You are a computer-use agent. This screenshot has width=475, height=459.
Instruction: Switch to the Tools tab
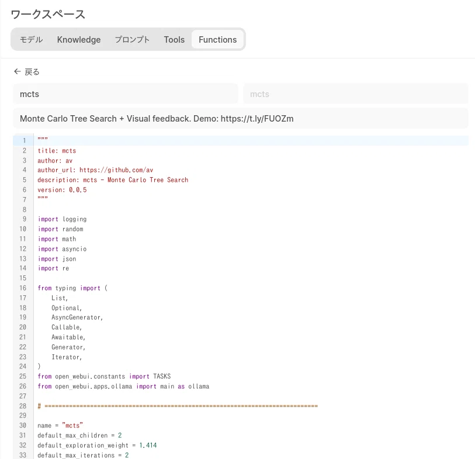(x=174, y=39)
